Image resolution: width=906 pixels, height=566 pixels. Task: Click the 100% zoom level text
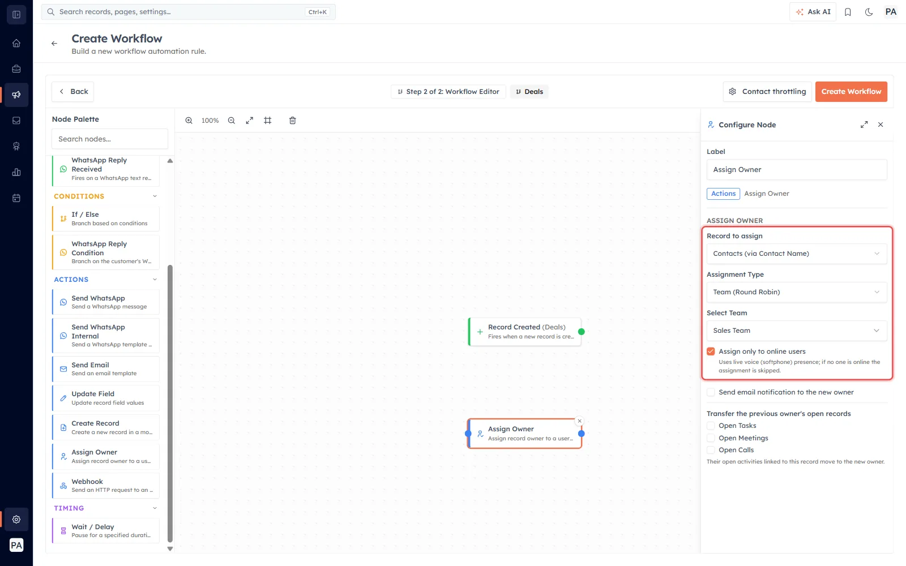210,121
